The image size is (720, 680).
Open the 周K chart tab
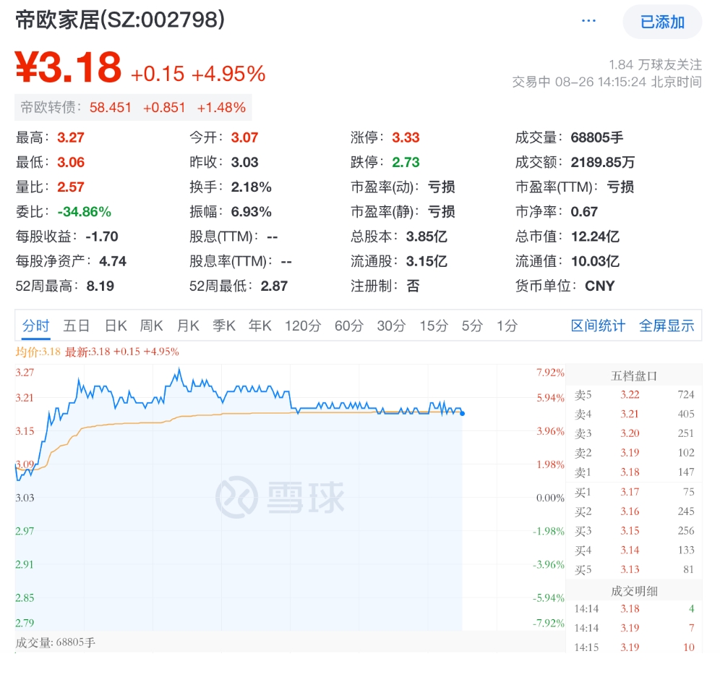(151, 326)
